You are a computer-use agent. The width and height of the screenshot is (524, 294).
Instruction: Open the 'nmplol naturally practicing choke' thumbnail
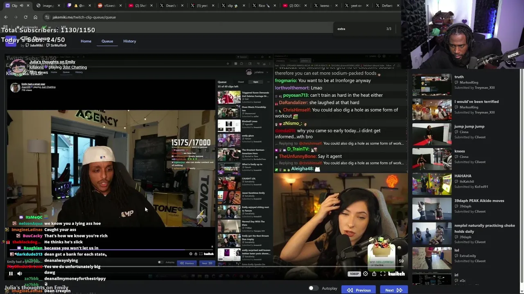pos(431,234)
